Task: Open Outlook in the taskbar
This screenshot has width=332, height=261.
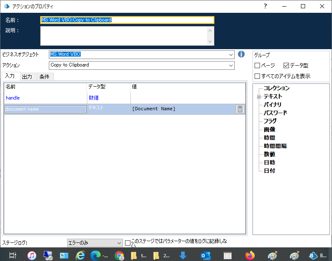Action: pos(205,255)
